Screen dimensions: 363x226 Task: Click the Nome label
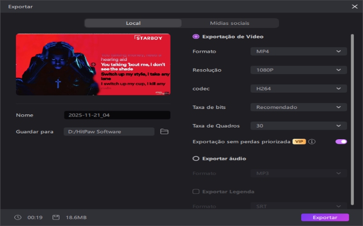[x=25, y=115]
